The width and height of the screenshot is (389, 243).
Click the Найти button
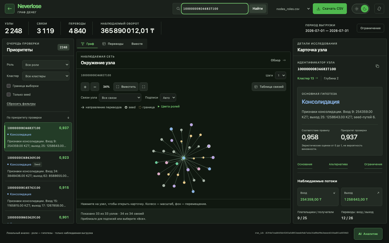(x=258, y=9)
